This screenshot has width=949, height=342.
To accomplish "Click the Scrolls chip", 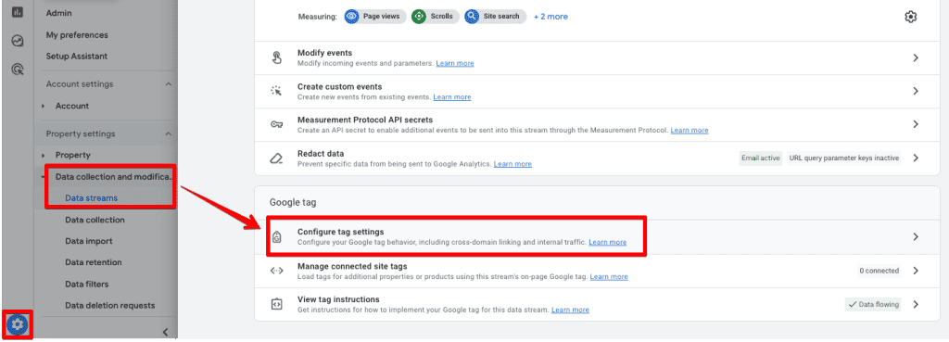I will pyautogui.click(x=435, y=17).
